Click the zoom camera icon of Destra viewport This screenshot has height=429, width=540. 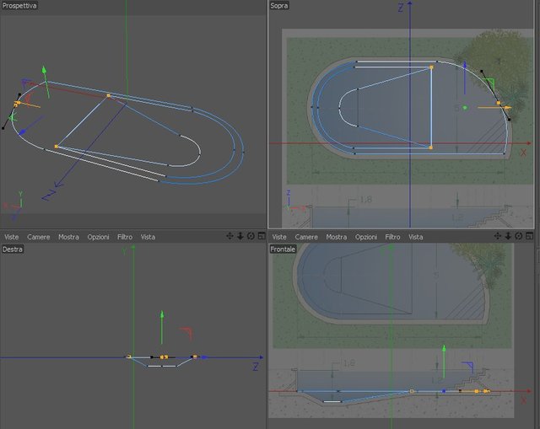point(240,236)
